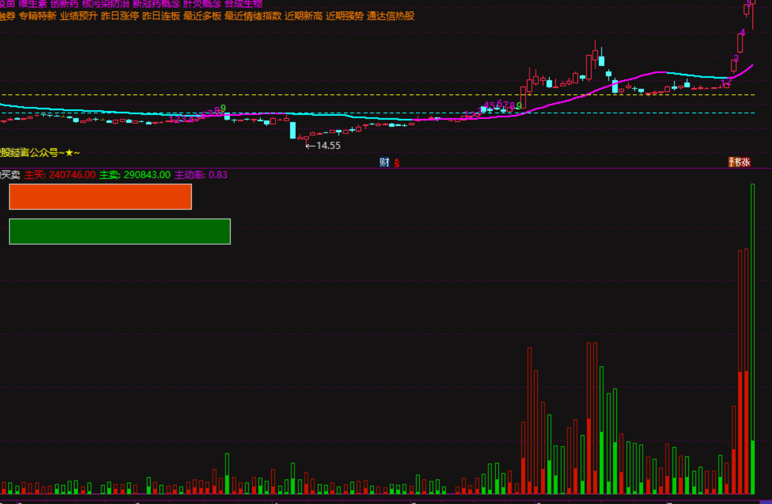Click the 股经言公众号 watermark text
The height and width of the screenshot is (504, 772).
[39, 152]
